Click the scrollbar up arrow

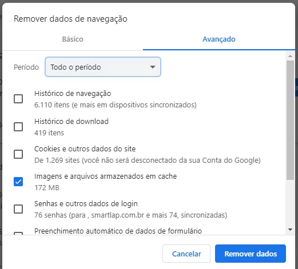tap(290, 56)
